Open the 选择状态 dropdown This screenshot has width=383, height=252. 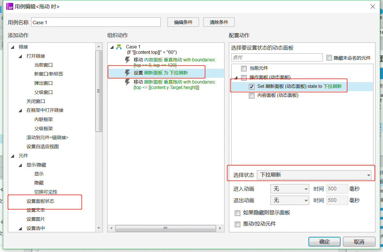pyautogui.click(x=314, y=175)
